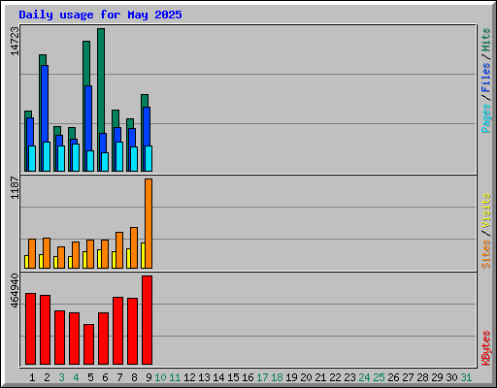The height and width of the screenshot is (388, 497).
Task: Click the red KBytes bar for day 3
Action: [x=59, y=338]
